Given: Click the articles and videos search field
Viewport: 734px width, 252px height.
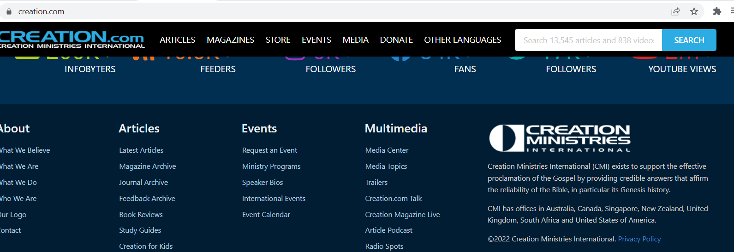Looking at the screenshot, I should tap(588, 40).
